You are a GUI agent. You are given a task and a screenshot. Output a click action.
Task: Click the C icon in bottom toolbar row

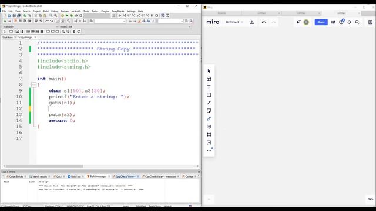(79, 32)
